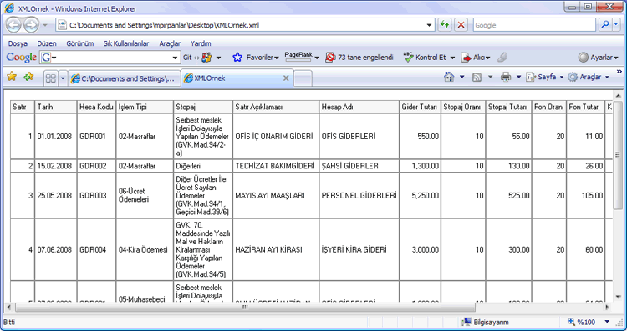This screenshot has height=331, width=627.
Task: Click the grayed highlighter pen icon
Action: [x=502, y=58]
